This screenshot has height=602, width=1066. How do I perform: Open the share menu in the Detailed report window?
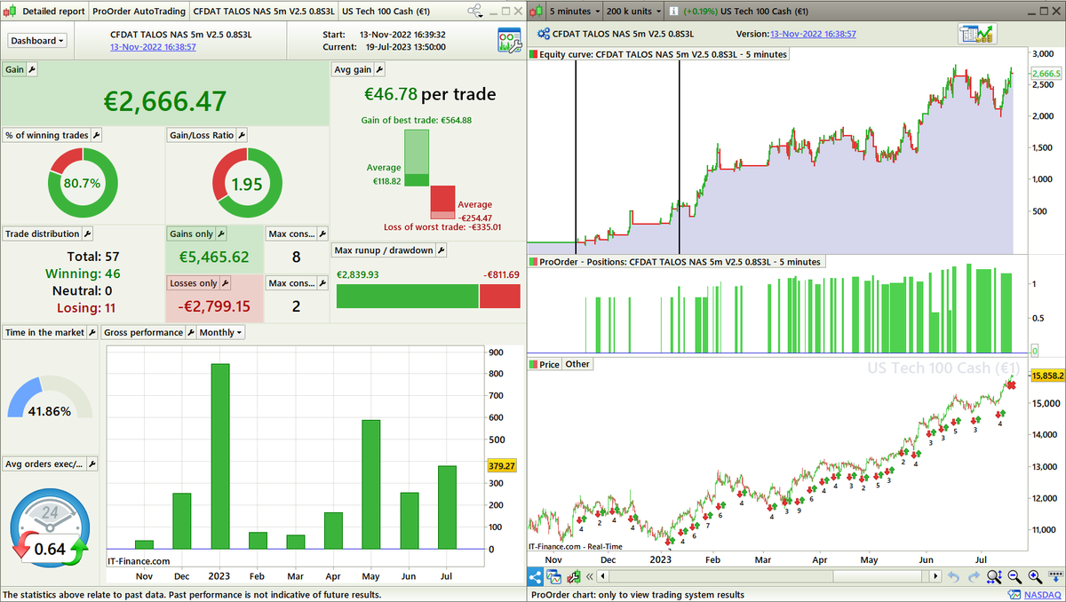(x=476, y=12)
